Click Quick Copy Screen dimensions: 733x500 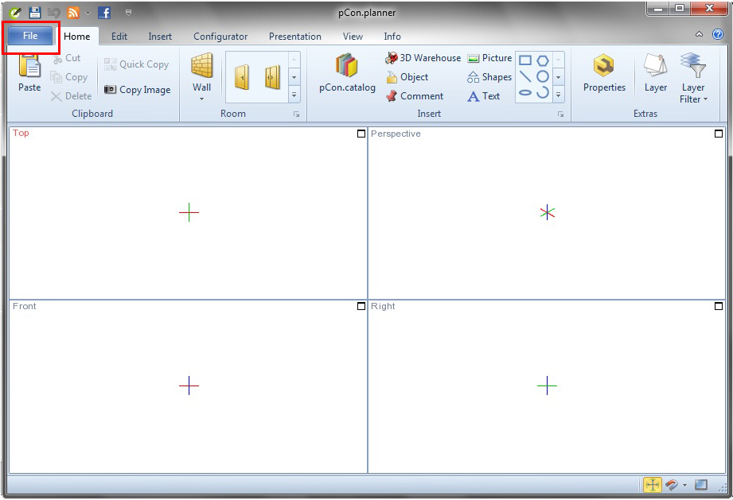click(x=136, y=64)
